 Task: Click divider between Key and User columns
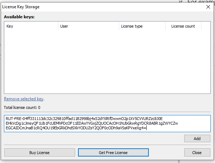point(58,26)
